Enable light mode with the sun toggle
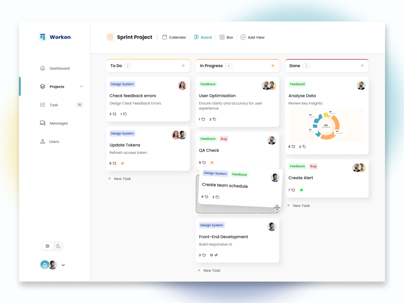This screenshot has height=303, width=404. [47, 246]
